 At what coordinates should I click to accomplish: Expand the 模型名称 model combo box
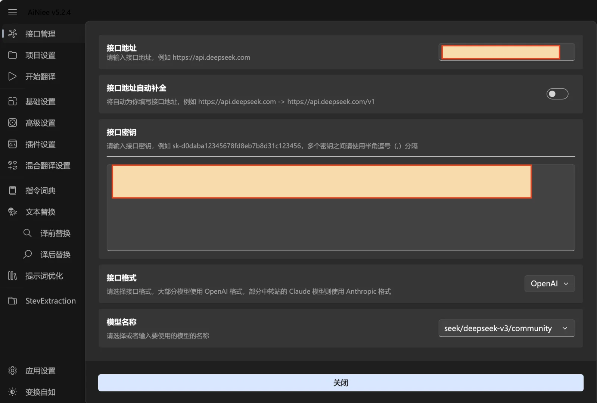506,328
